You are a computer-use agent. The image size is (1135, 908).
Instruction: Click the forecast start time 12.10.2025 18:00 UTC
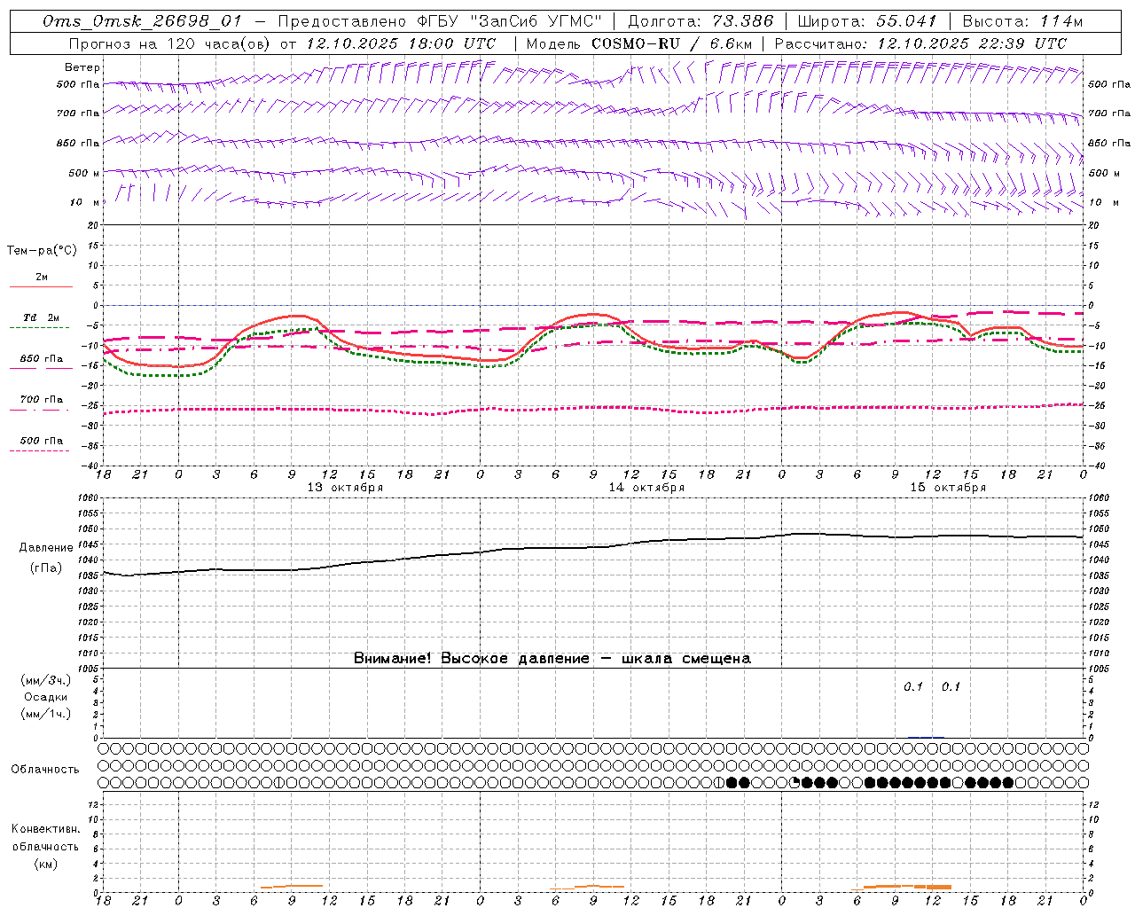pos(401,43)
